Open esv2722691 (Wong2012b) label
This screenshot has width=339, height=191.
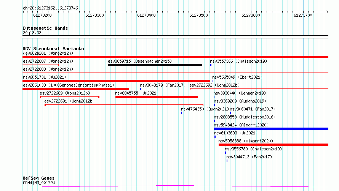click(69, 101)
